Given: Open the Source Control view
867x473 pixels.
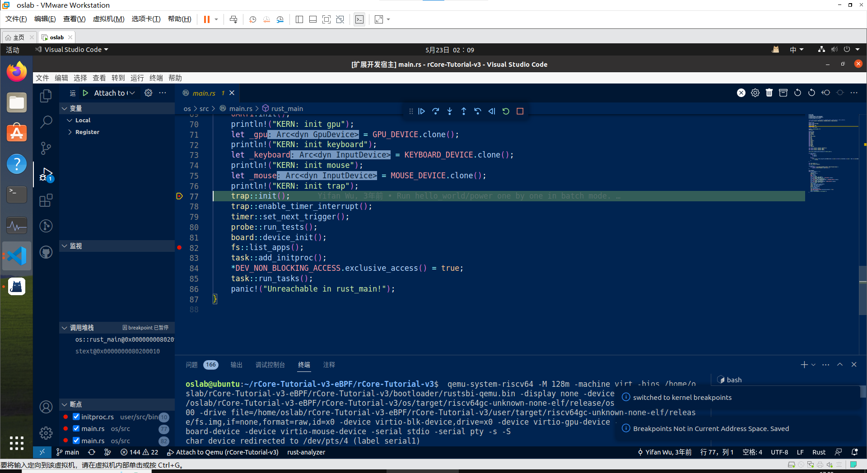Looking at the screenshot, I should [46, 148].
